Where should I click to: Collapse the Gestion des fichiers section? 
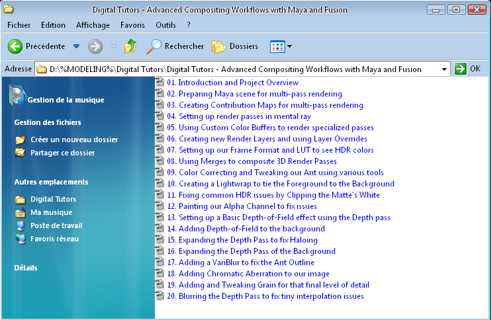click(48, 122)
